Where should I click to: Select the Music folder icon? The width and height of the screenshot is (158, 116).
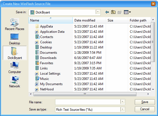tap(37, 79)
